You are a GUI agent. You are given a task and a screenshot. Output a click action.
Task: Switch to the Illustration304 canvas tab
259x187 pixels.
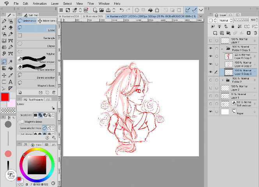tap(71, 16)
